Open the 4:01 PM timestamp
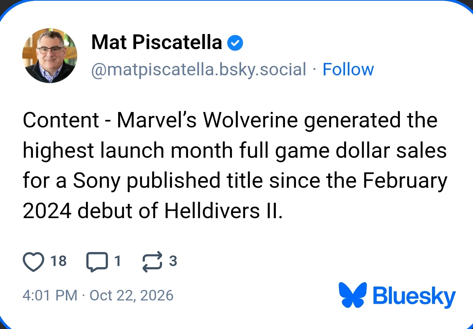This screenshot has width=473, height=329. [50, 295]
